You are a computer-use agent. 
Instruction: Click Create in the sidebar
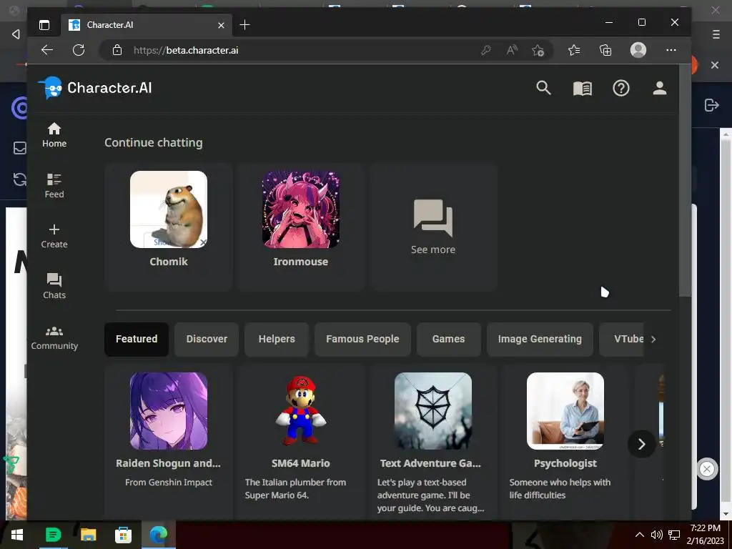(x=54, y=236)
